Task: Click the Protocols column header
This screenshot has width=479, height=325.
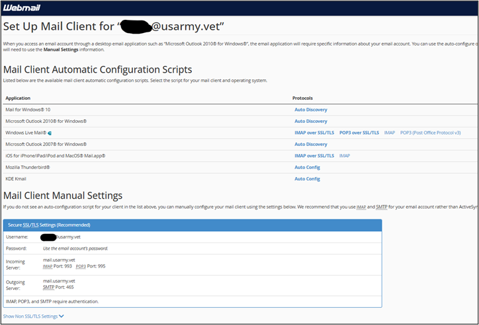Action: (304, 98)
